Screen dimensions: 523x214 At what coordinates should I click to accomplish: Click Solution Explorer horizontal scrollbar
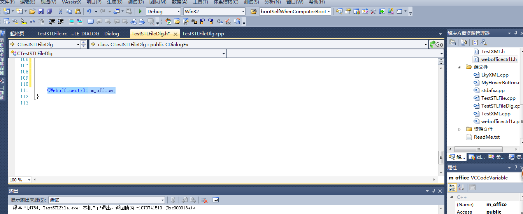pos(478,149)
